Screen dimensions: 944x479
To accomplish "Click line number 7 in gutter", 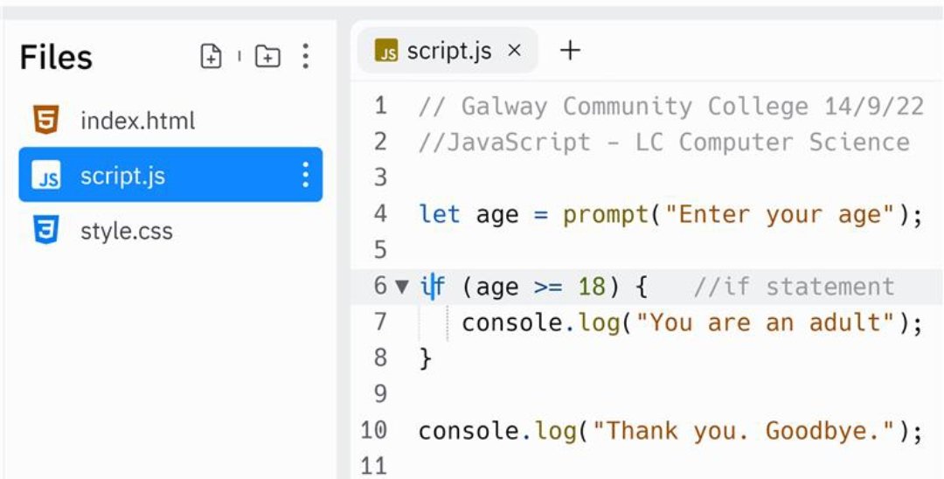I will pos(380,323).
